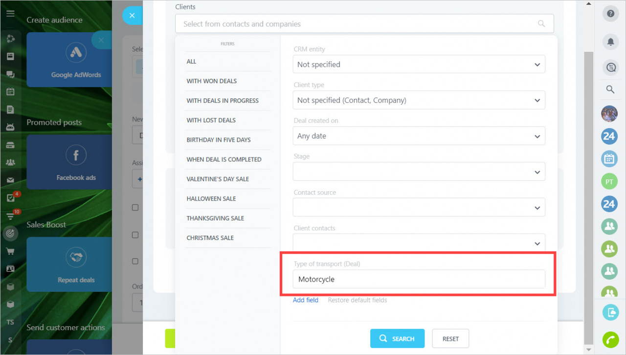626x355 pixels.
Task: Open the mail envelope icon in left sidebar
Action: point(10,180)
